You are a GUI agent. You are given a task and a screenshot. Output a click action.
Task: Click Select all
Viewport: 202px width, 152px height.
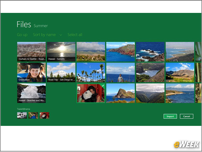(x=75, y=35)
